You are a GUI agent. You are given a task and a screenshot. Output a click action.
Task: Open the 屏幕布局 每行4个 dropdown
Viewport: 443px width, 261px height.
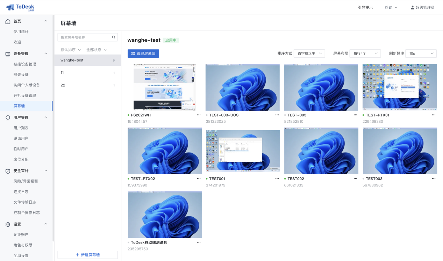point(365,54)
